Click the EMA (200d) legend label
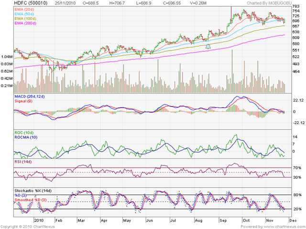The height and width of the screenshot is (229, 306). [25, 23]
